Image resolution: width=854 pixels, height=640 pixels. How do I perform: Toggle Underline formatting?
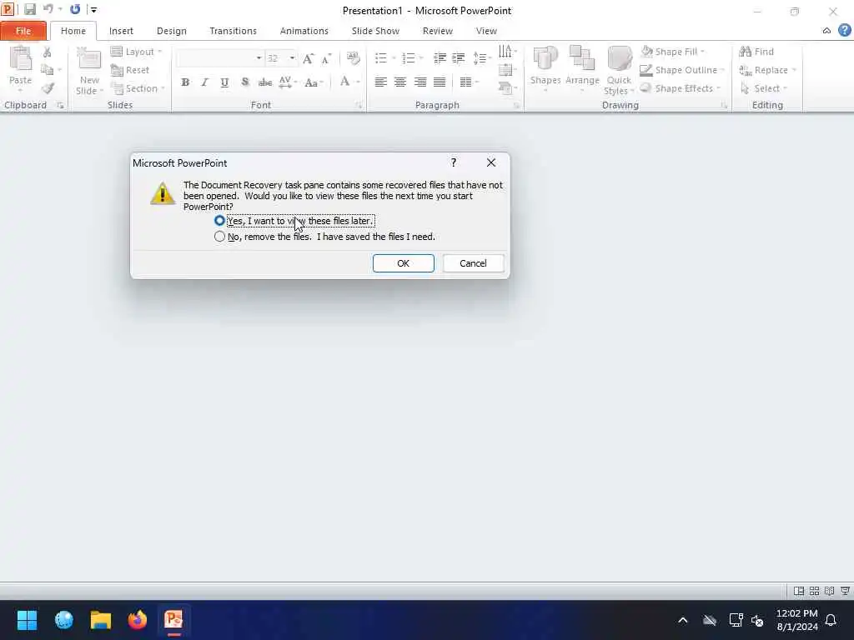point(224,82)
